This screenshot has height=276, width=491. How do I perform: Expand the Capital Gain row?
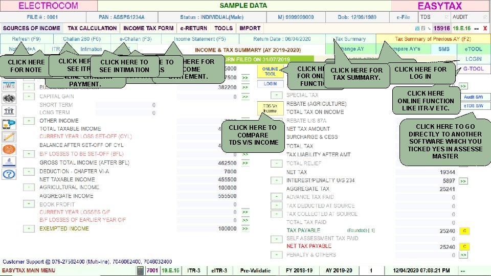(x=29, y=97)
